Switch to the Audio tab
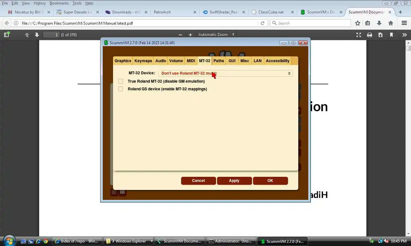 click(x=161, y=61)
